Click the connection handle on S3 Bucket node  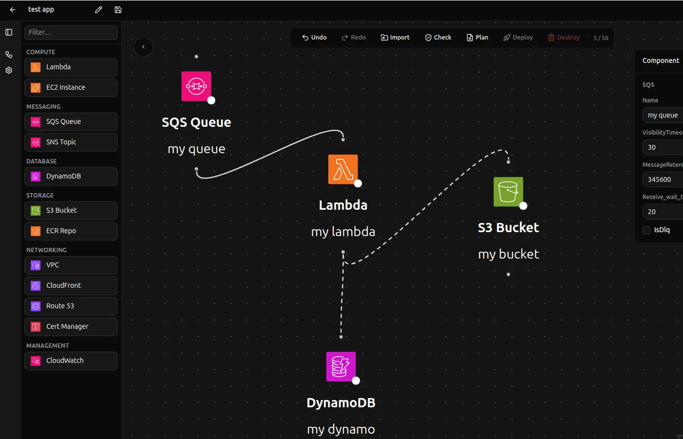(523, 206)
